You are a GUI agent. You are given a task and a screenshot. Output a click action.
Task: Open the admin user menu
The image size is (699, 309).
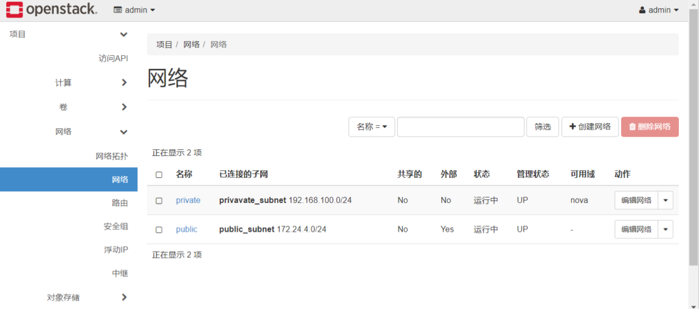pyautogui.click(x=658, y=10)
